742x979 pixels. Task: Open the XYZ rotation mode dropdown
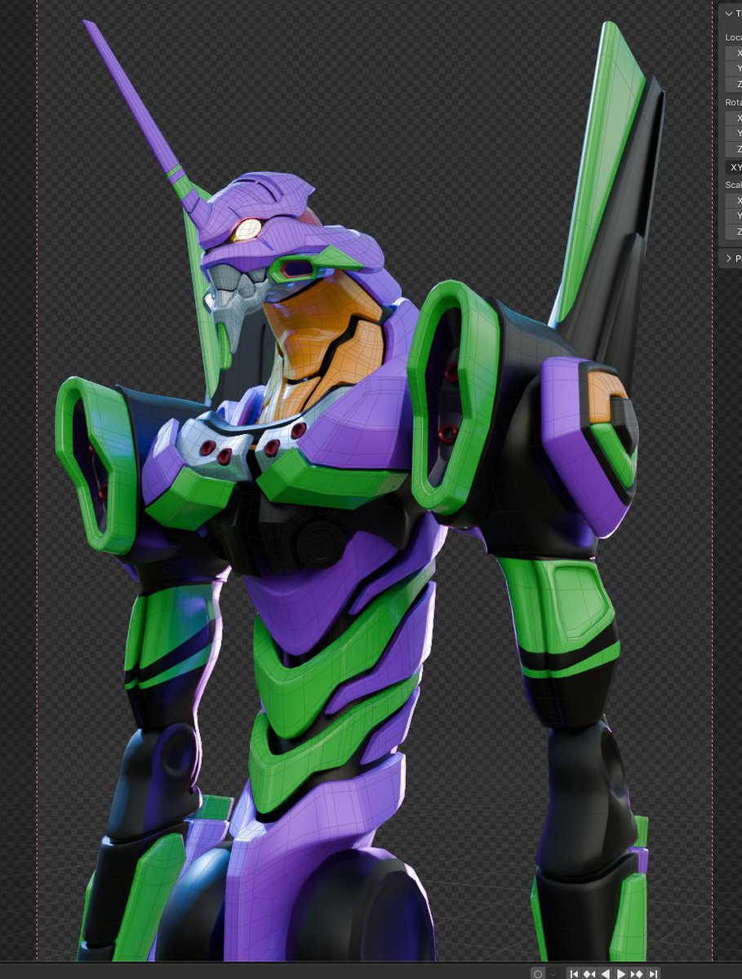coord(734,167)
